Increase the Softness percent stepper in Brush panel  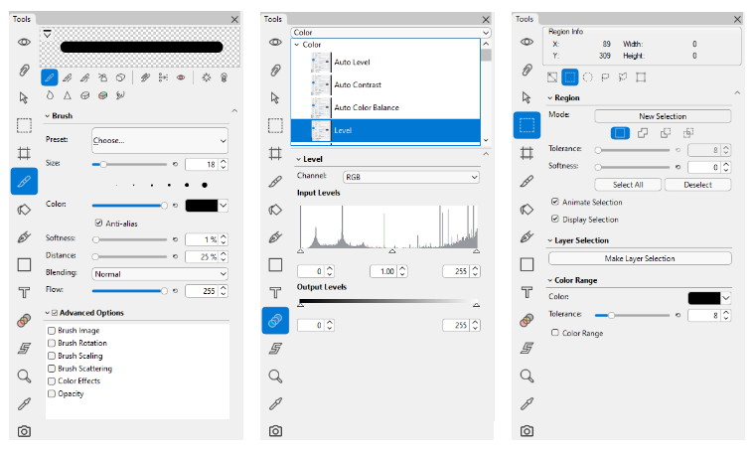224,236
